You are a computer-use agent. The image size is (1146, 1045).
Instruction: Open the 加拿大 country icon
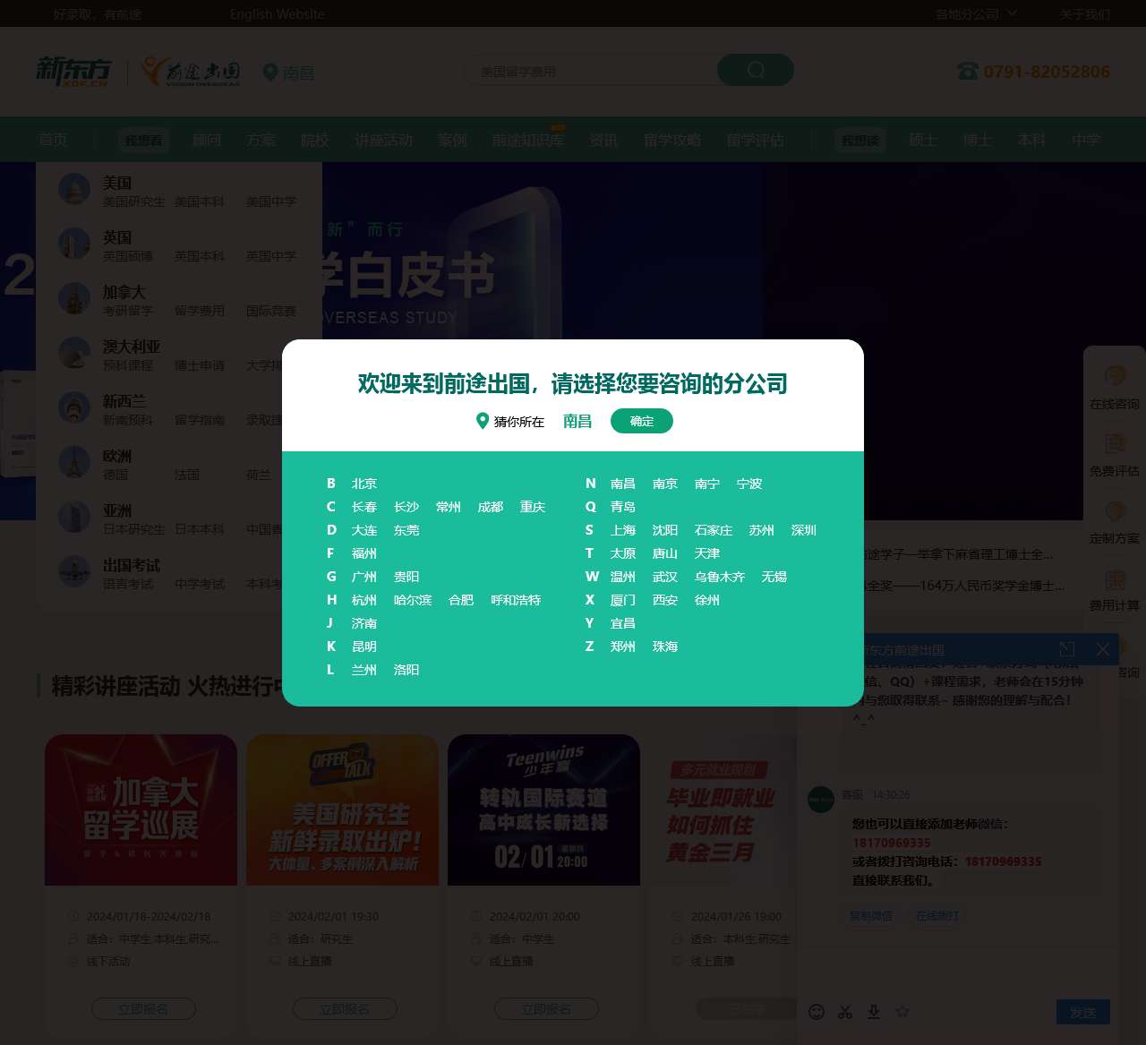point(74,298)
